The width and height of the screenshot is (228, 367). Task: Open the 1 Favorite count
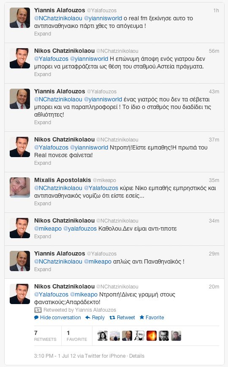coord(77,336)
